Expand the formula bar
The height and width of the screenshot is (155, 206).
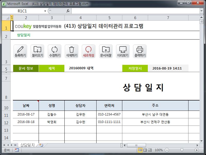pyautogui.click(x=202, y=11)
